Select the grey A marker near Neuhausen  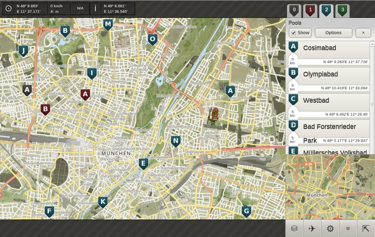[27, 90]
